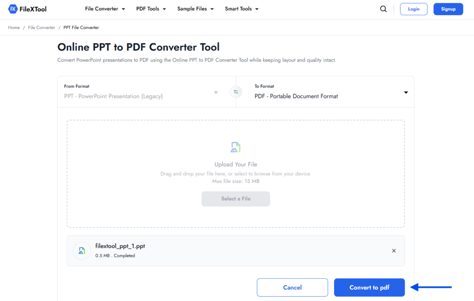This screenshot has width=474, height=301.
Task: Open the PDF Tools dropdown
Action: 151,8
